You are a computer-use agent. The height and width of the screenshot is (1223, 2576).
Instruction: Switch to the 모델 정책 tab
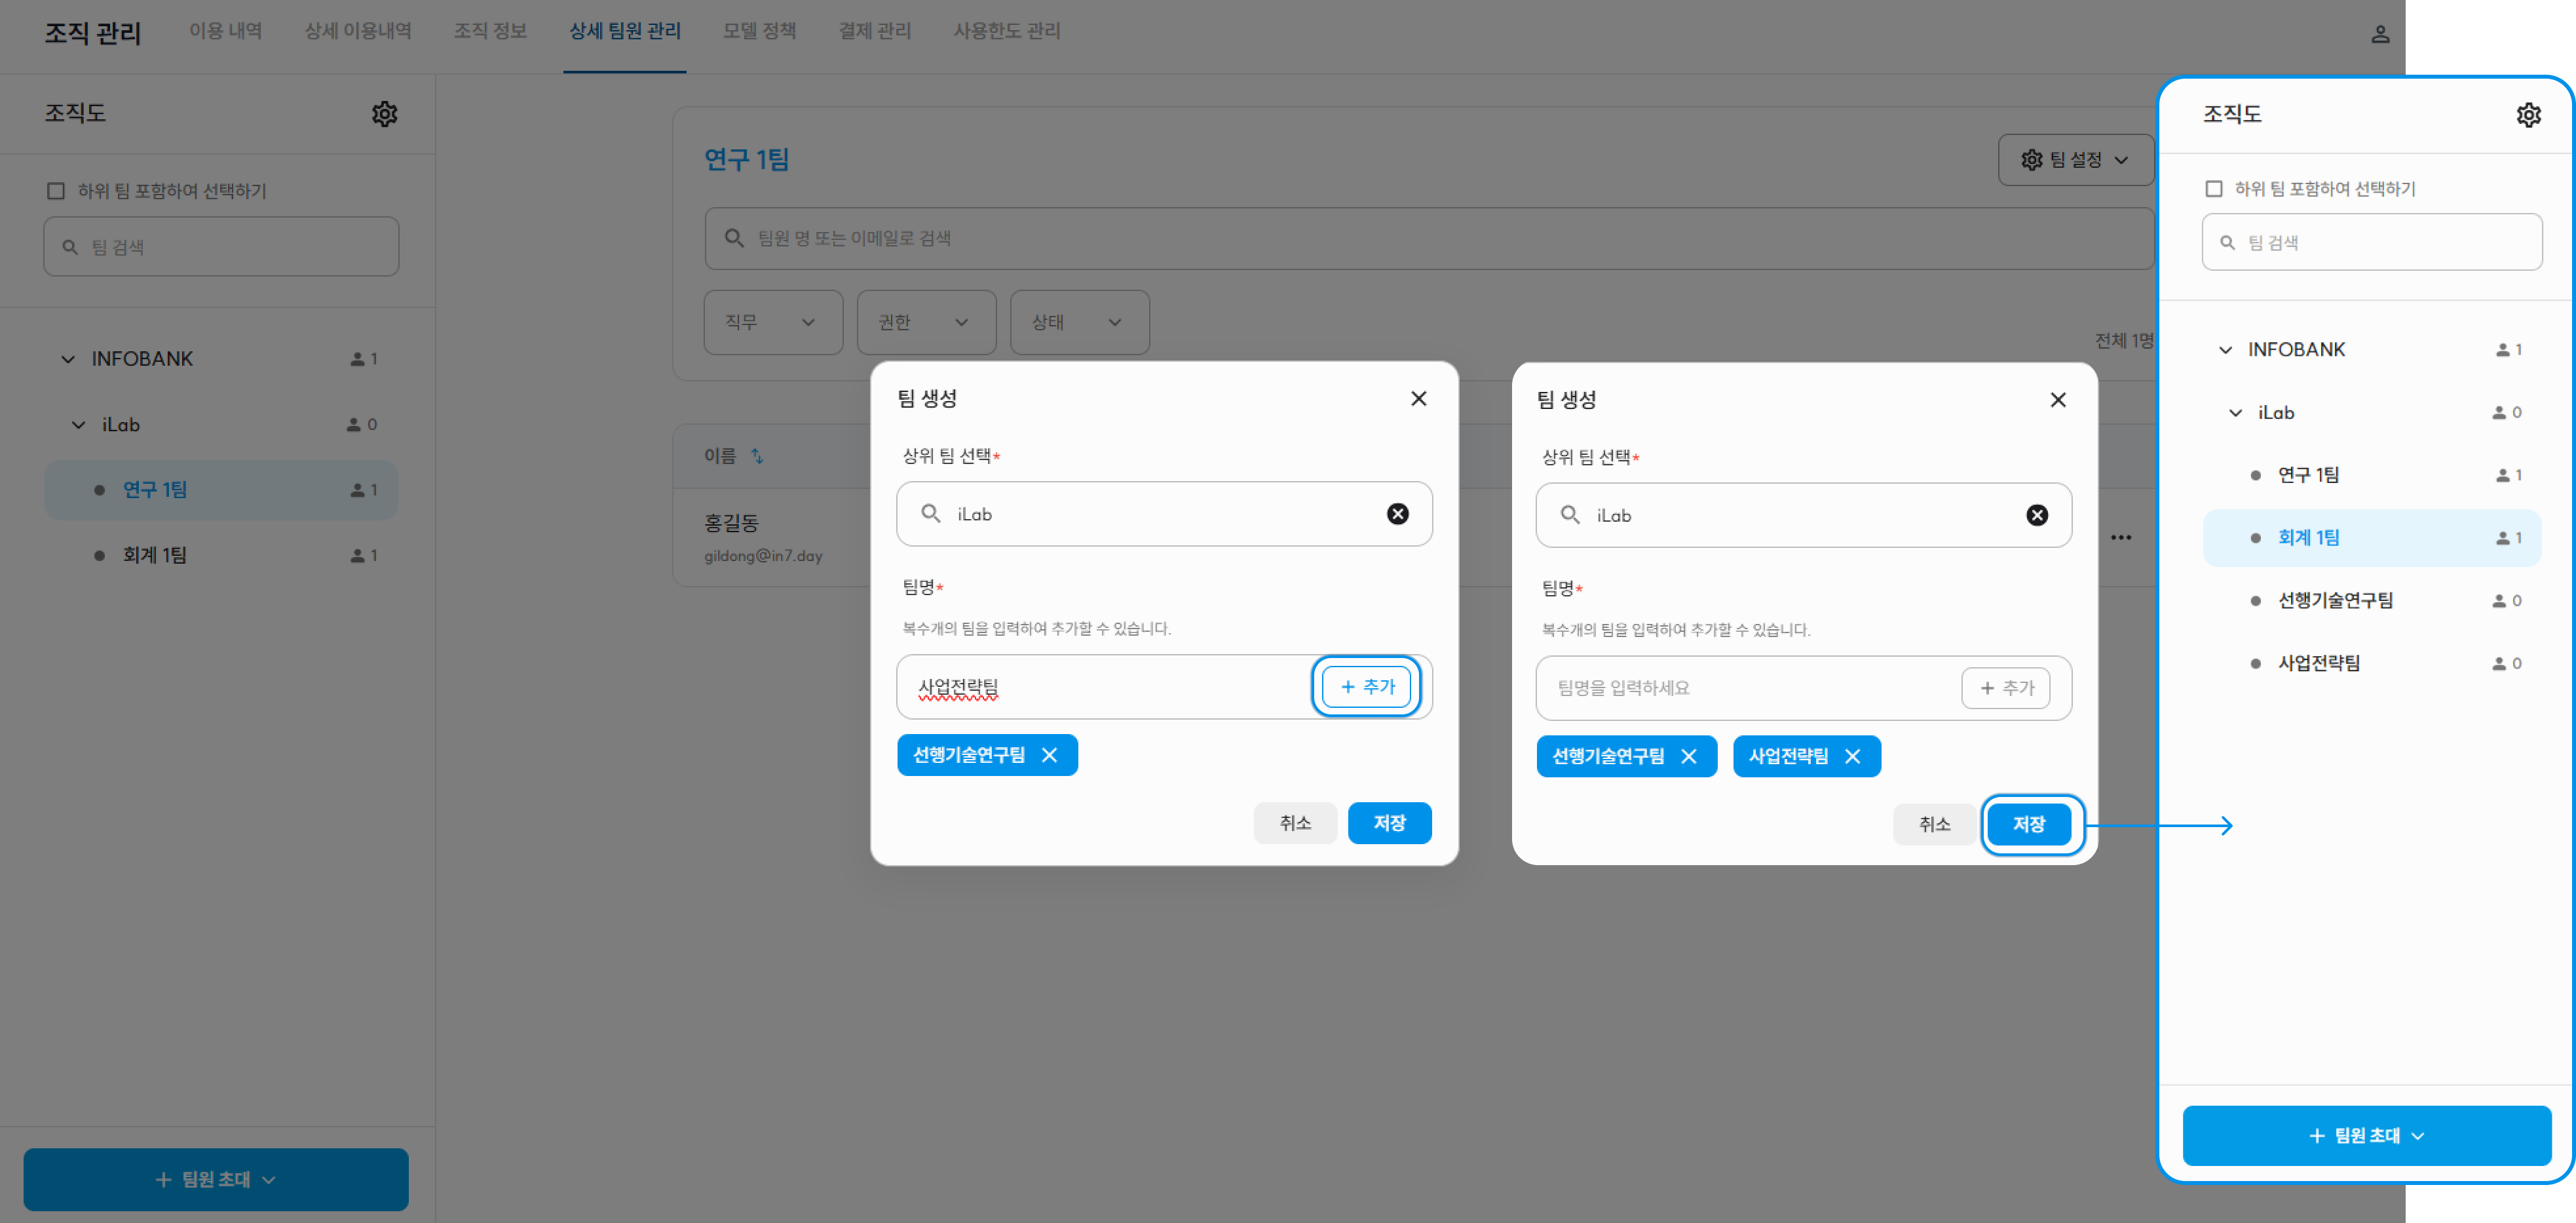point(759,31)
